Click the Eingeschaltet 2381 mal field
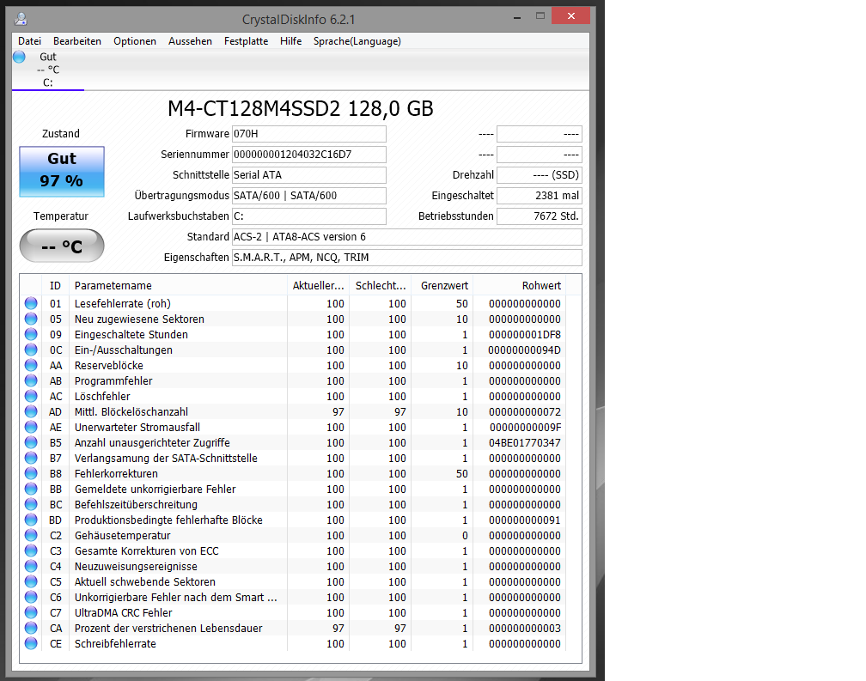The width and height of the screenshot is (866, 681). (x=540, y=196)
